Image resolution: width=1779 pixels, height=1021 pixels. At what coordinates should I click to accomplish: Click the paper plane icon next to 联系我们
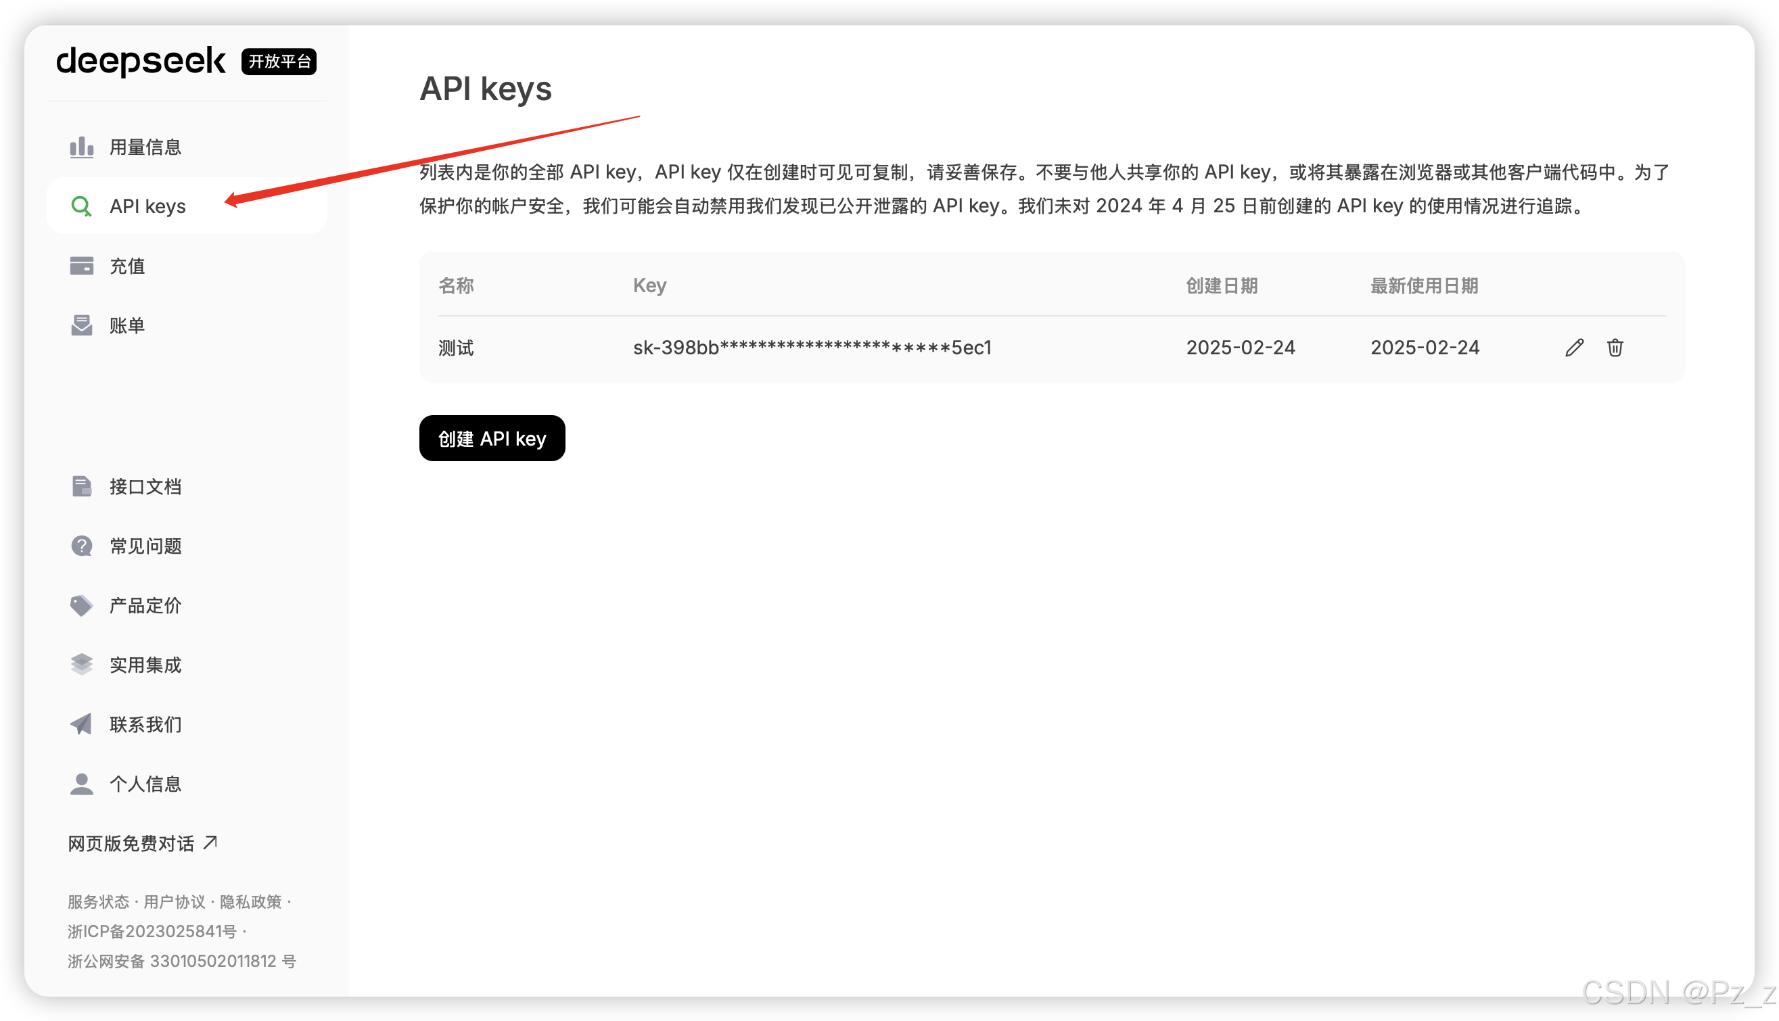click(81, 723)
